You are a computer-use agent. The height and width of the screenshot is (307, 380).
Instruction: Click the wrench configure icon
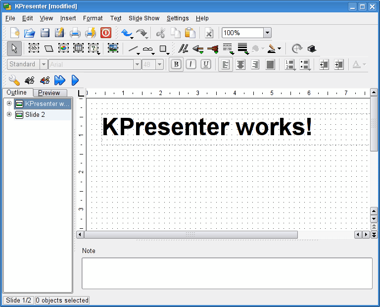14,80
